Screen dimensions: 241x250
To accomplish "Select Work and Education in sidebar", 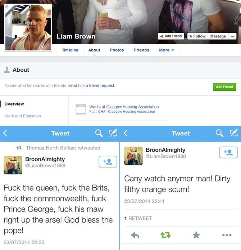I will tap(23, 116).
